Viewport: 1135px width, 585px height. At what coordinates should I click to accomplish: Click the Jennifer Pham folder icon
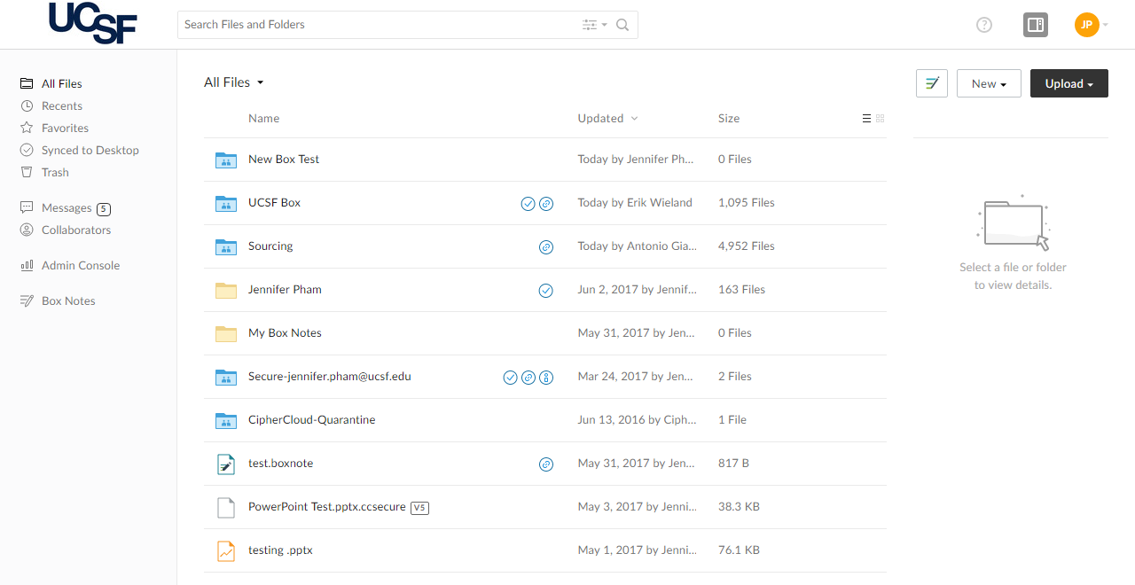(x=226, y=290)
